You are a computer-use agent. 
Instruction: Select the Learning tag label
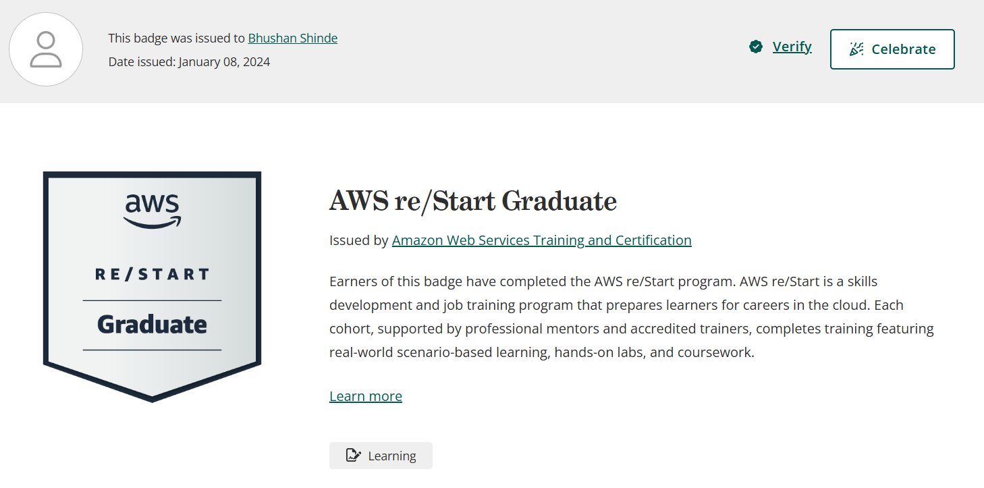[391, 456]
